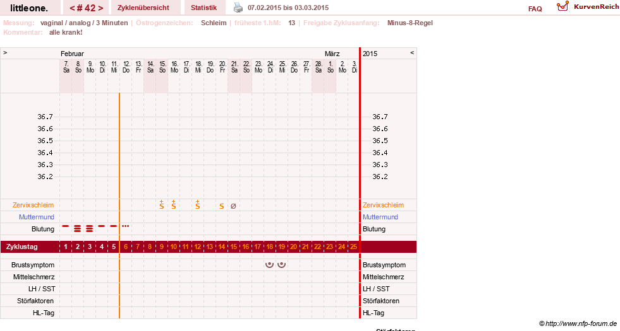Click the left Mittelschmerz row label

tap(34, 277)
